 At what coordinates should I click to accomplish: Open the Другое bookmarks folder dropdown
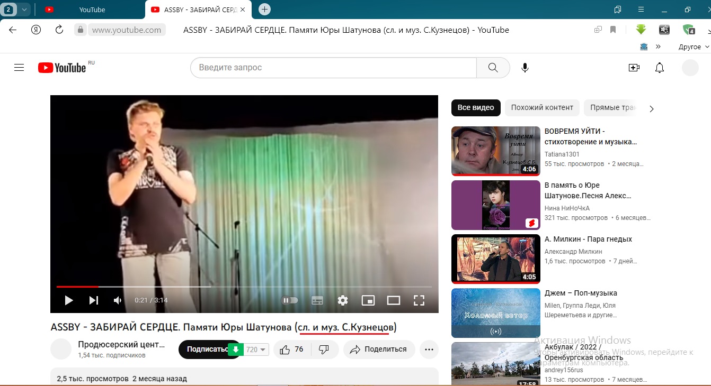[694, 47]
